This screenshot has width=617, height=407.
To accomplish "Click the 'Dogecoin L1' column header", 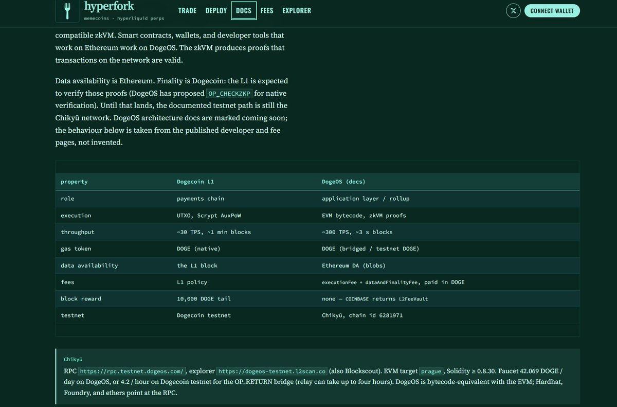I will pyautogui.click(x=195, y=182).
